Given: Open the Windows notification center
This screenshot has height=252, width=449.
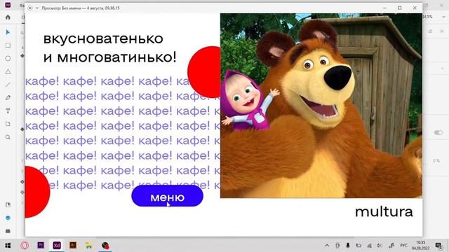Looking at the screenshot, I should (x=438, y=246).
